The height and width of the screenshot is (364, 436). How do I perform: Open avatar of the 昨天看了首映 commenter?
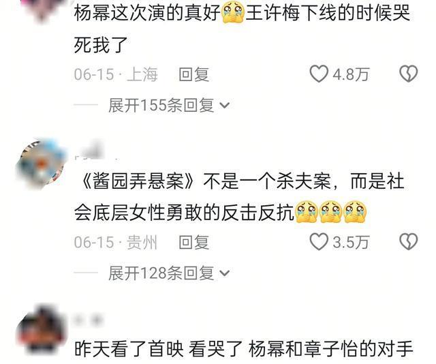point(41,331)
